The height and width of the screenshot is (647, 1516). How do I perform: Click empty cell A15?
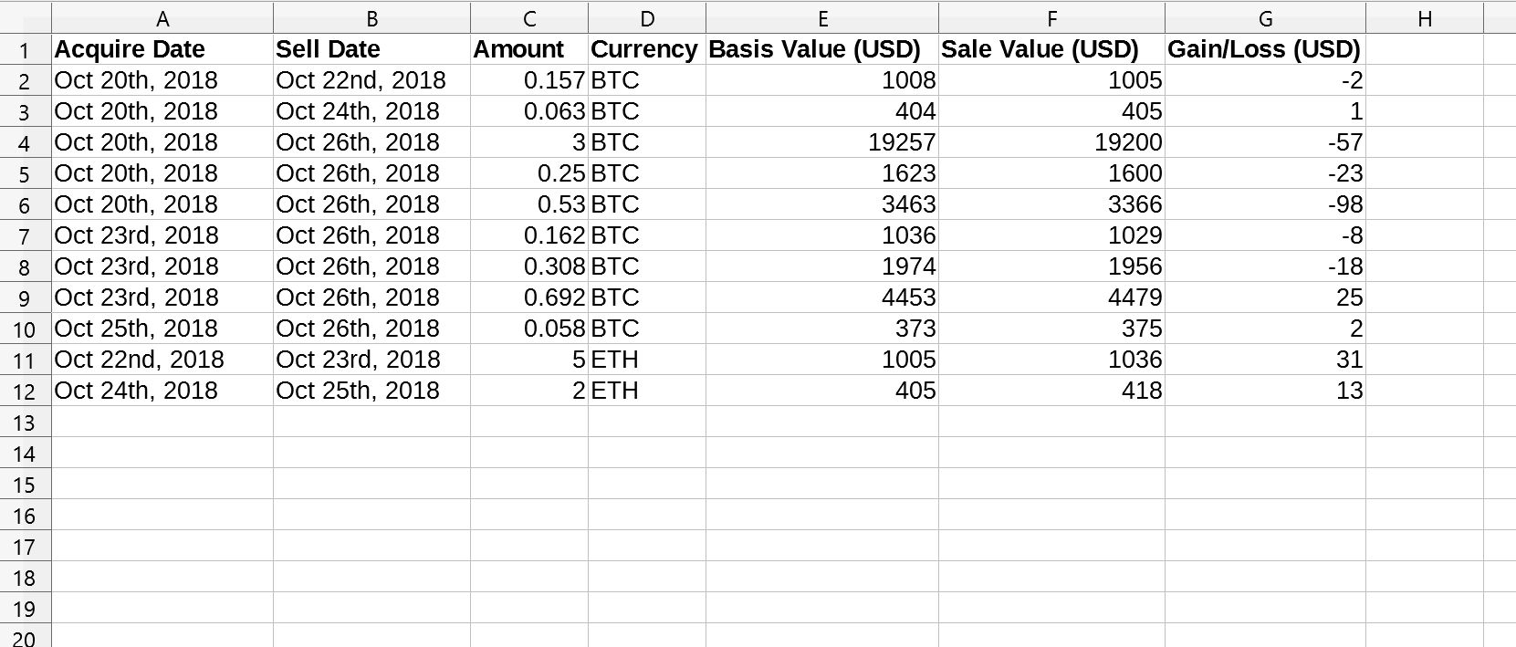click(162, 484)
